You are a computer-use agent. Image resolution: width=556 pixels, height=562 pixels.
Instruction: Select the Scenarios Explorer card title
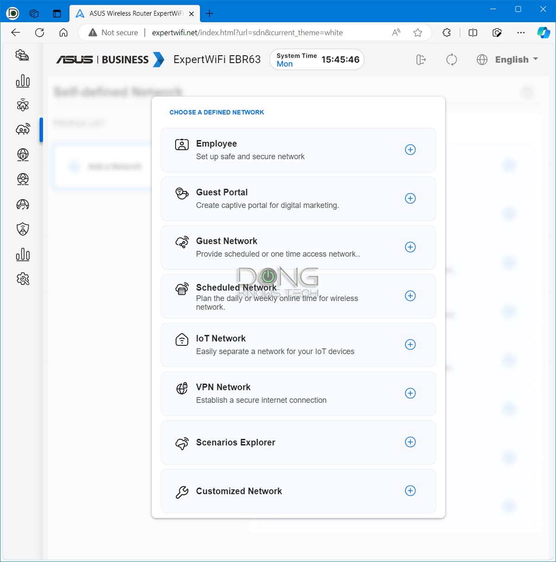click(x=235, y=442)
